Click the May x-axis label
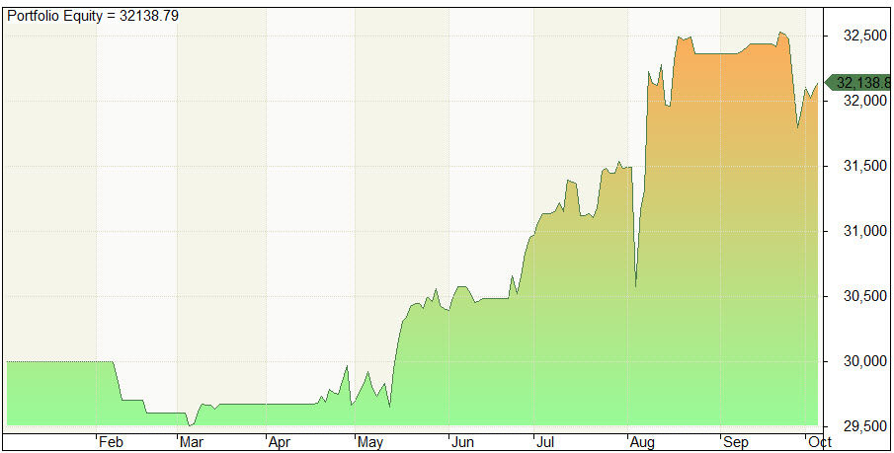 pyautogui.click(x=370, y=442)
